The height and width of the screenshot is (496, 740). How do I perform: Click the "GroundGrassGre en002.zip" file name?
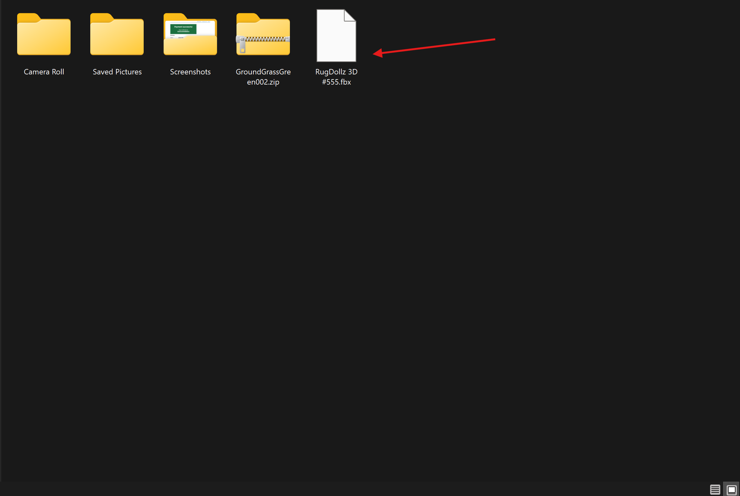coord(263,77)
